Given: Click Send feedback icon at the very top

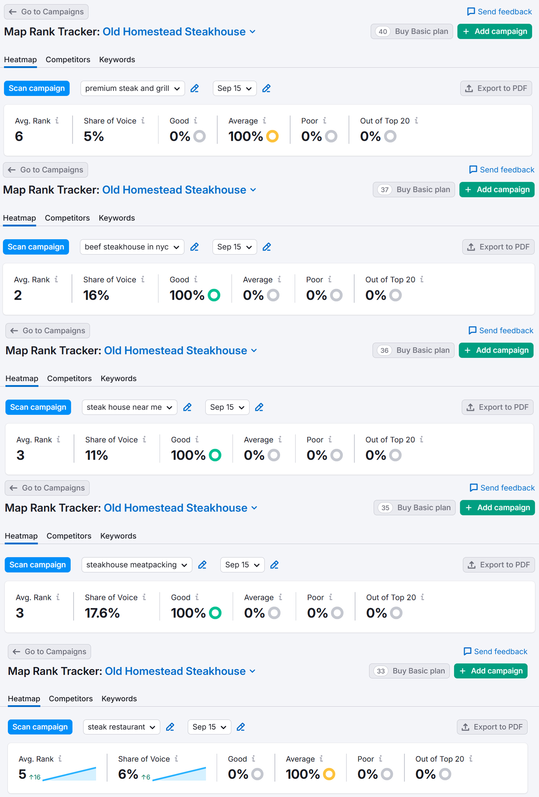Looking at the screenshot, I should click(x=471, y=12).
